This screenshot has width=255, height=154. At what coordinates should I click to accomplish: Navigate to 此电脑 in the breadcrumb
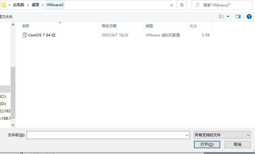coord(19,5)
